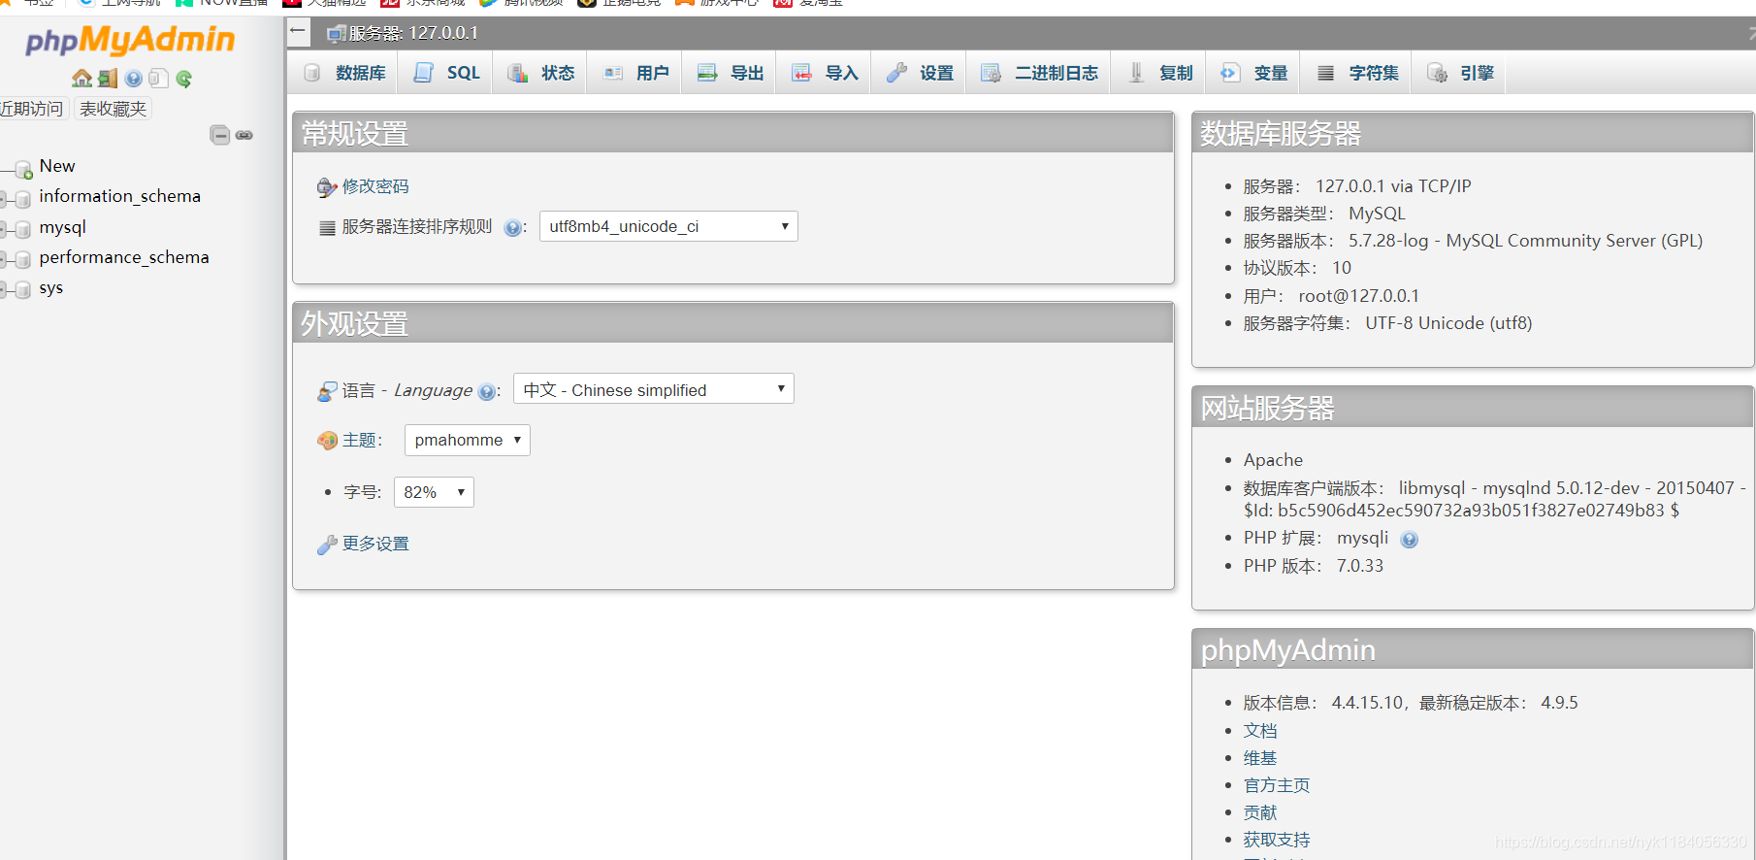Click the 设置 tab wrench icon

pos(896,73)
